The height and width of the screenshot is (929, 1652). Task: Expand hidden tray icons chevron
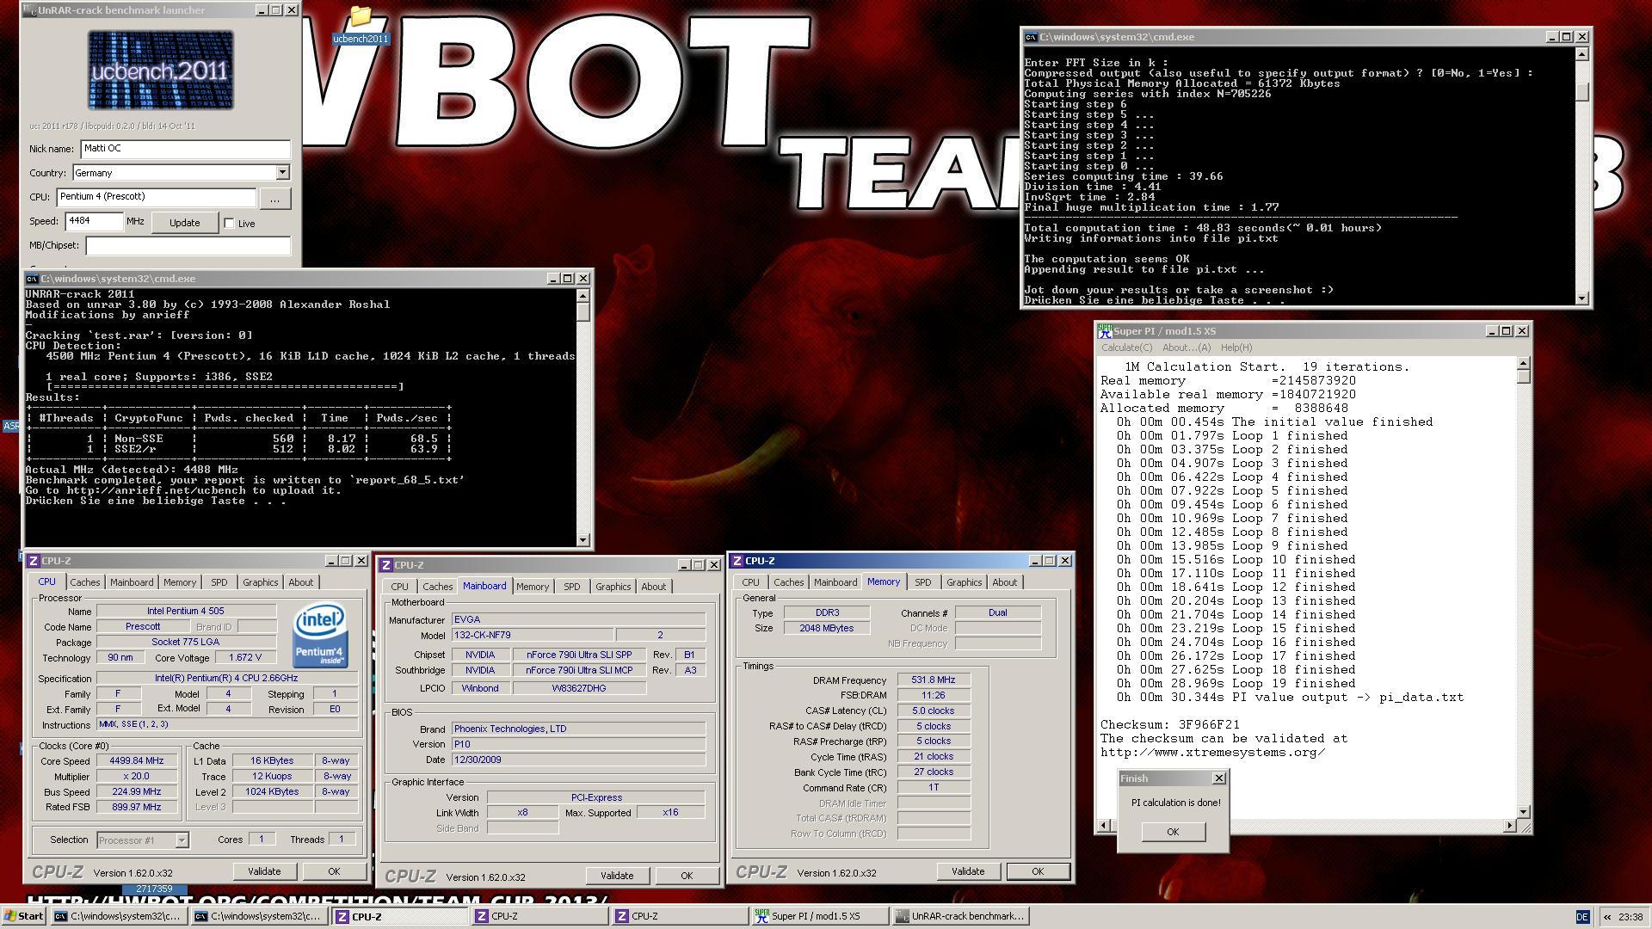1606,917
